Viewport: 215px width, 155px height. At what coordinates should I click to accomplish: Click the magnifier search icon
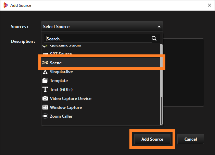click(x=154, y=38)
